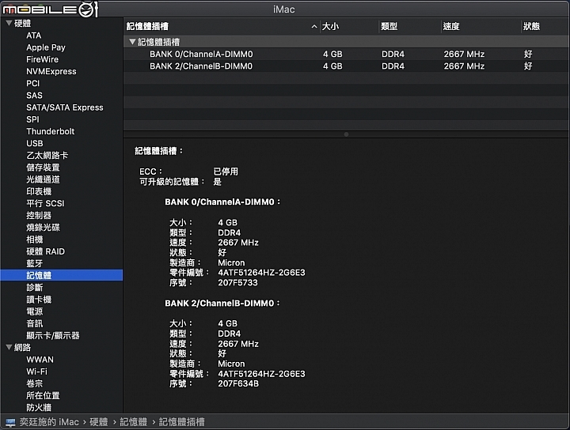Click serial number 207F634B

point(238,383)
